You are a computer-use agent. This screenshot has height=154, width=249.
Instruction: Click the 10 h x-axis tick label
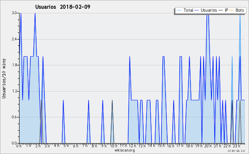pyautogui.click(x=114, y=146)
